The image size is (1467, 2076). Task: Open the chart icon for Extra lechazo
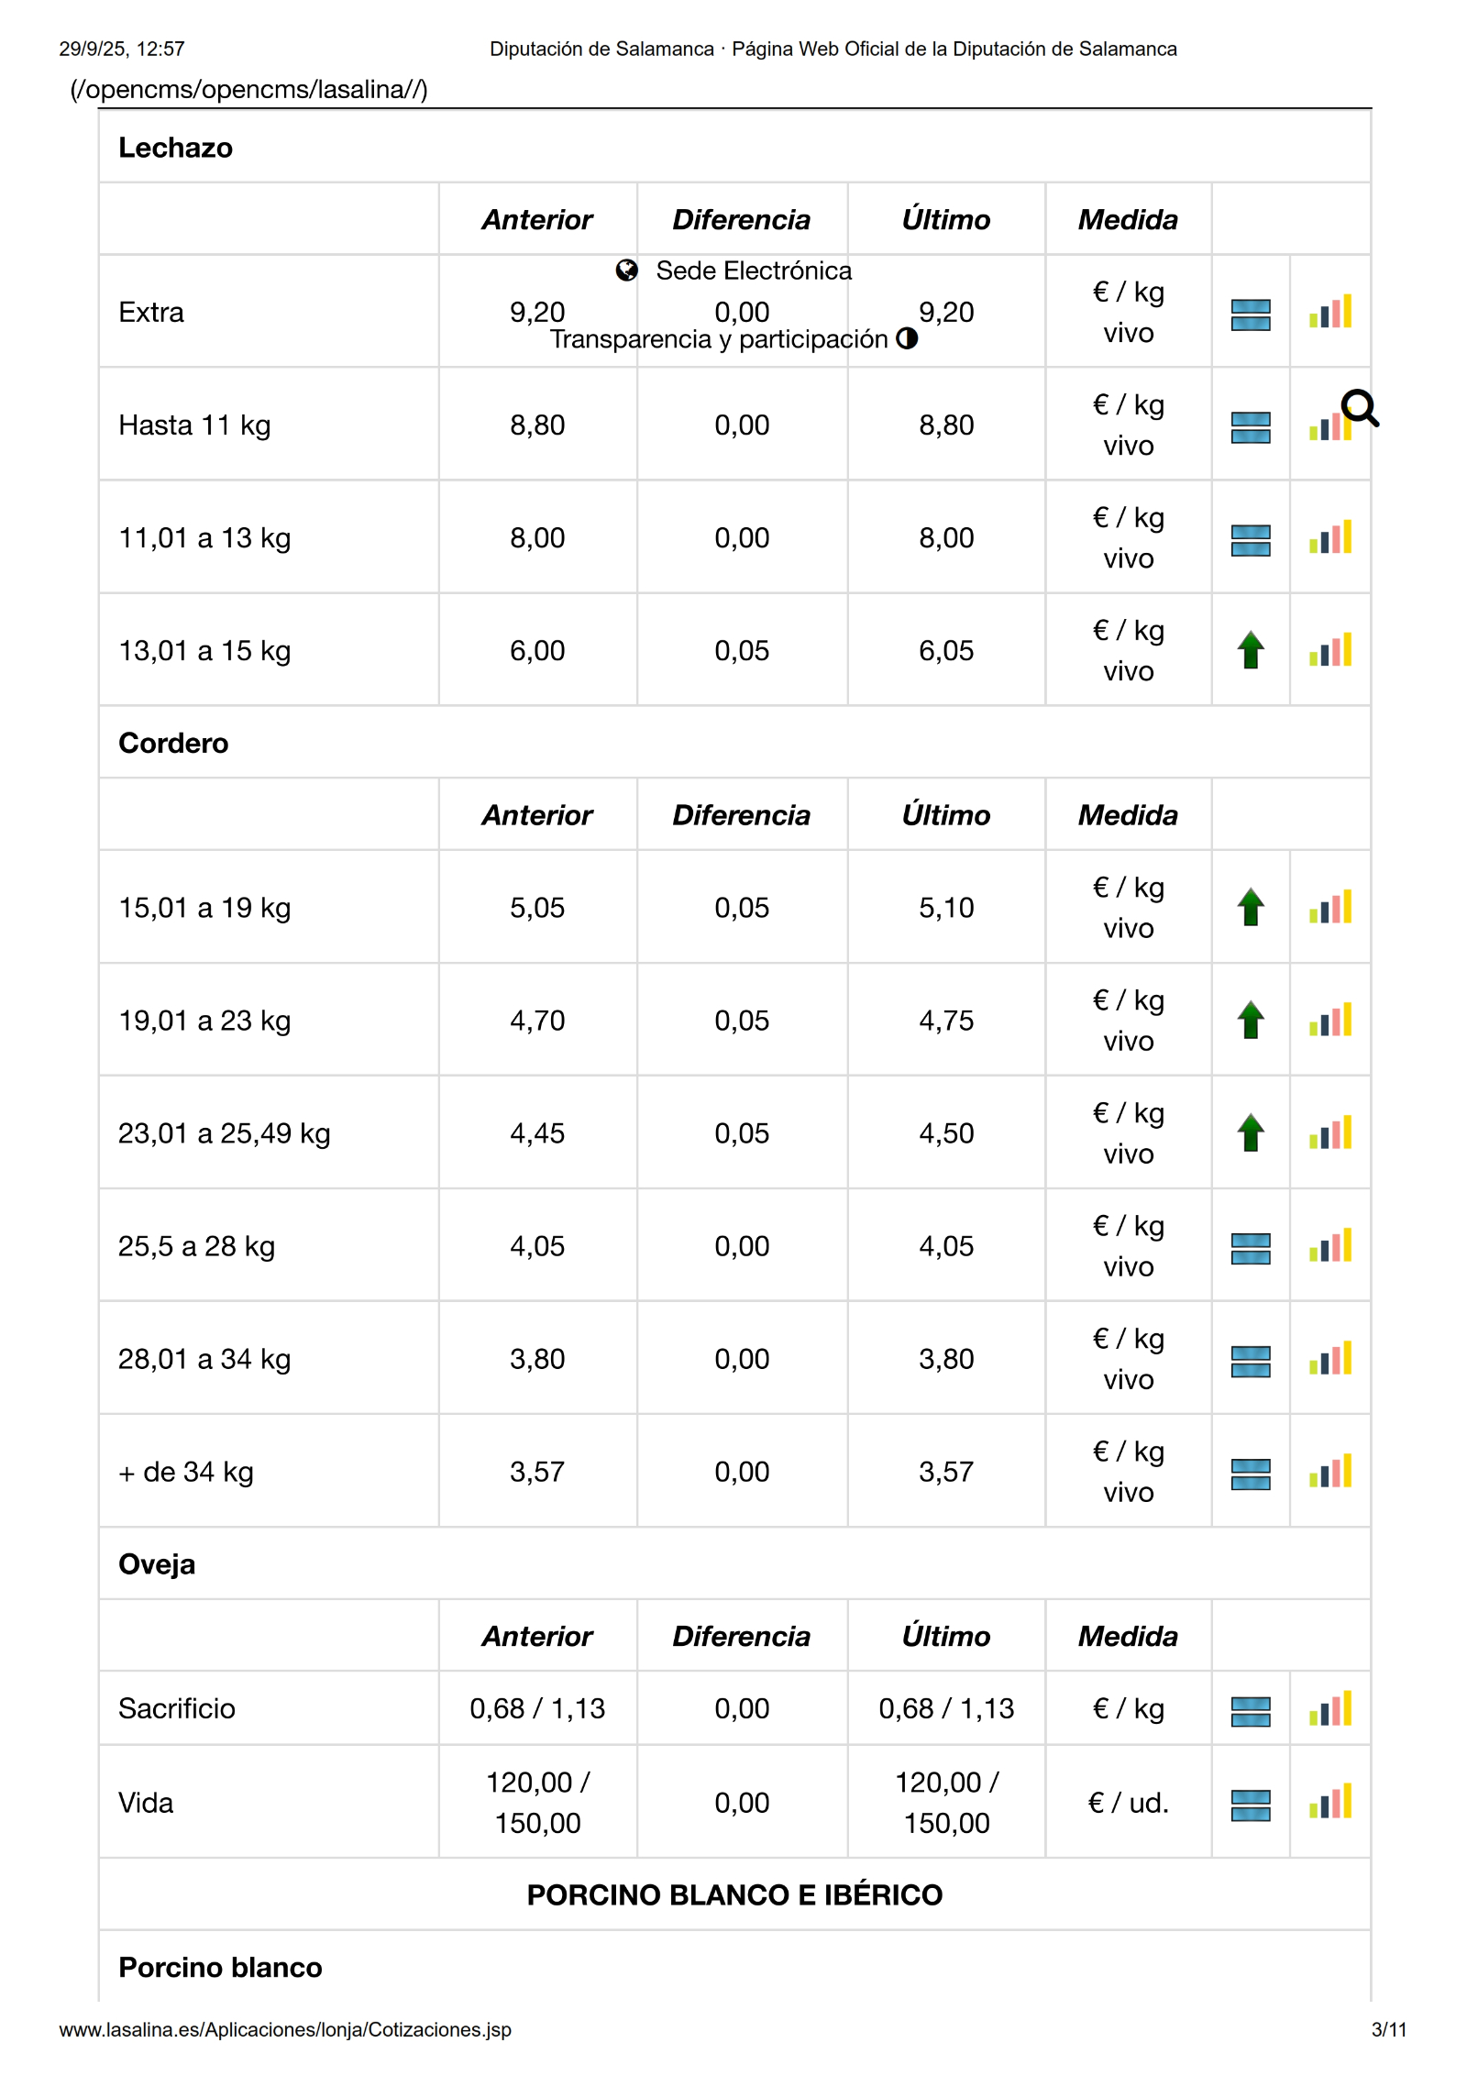pos(1329,313)
